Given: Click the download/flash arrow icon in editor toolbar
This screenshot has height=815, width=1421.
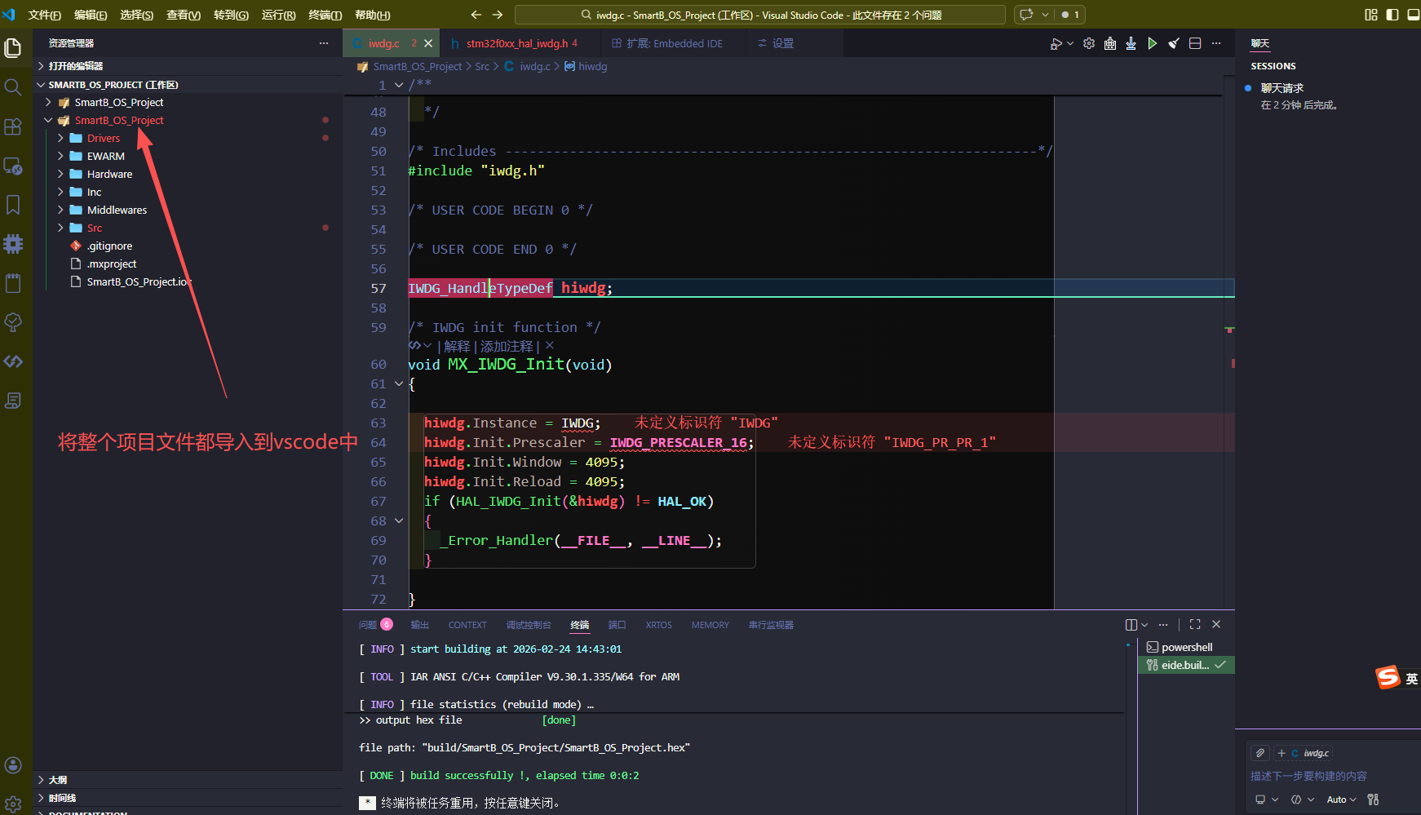Looking at the screenshot, I should click(1131, 43).
